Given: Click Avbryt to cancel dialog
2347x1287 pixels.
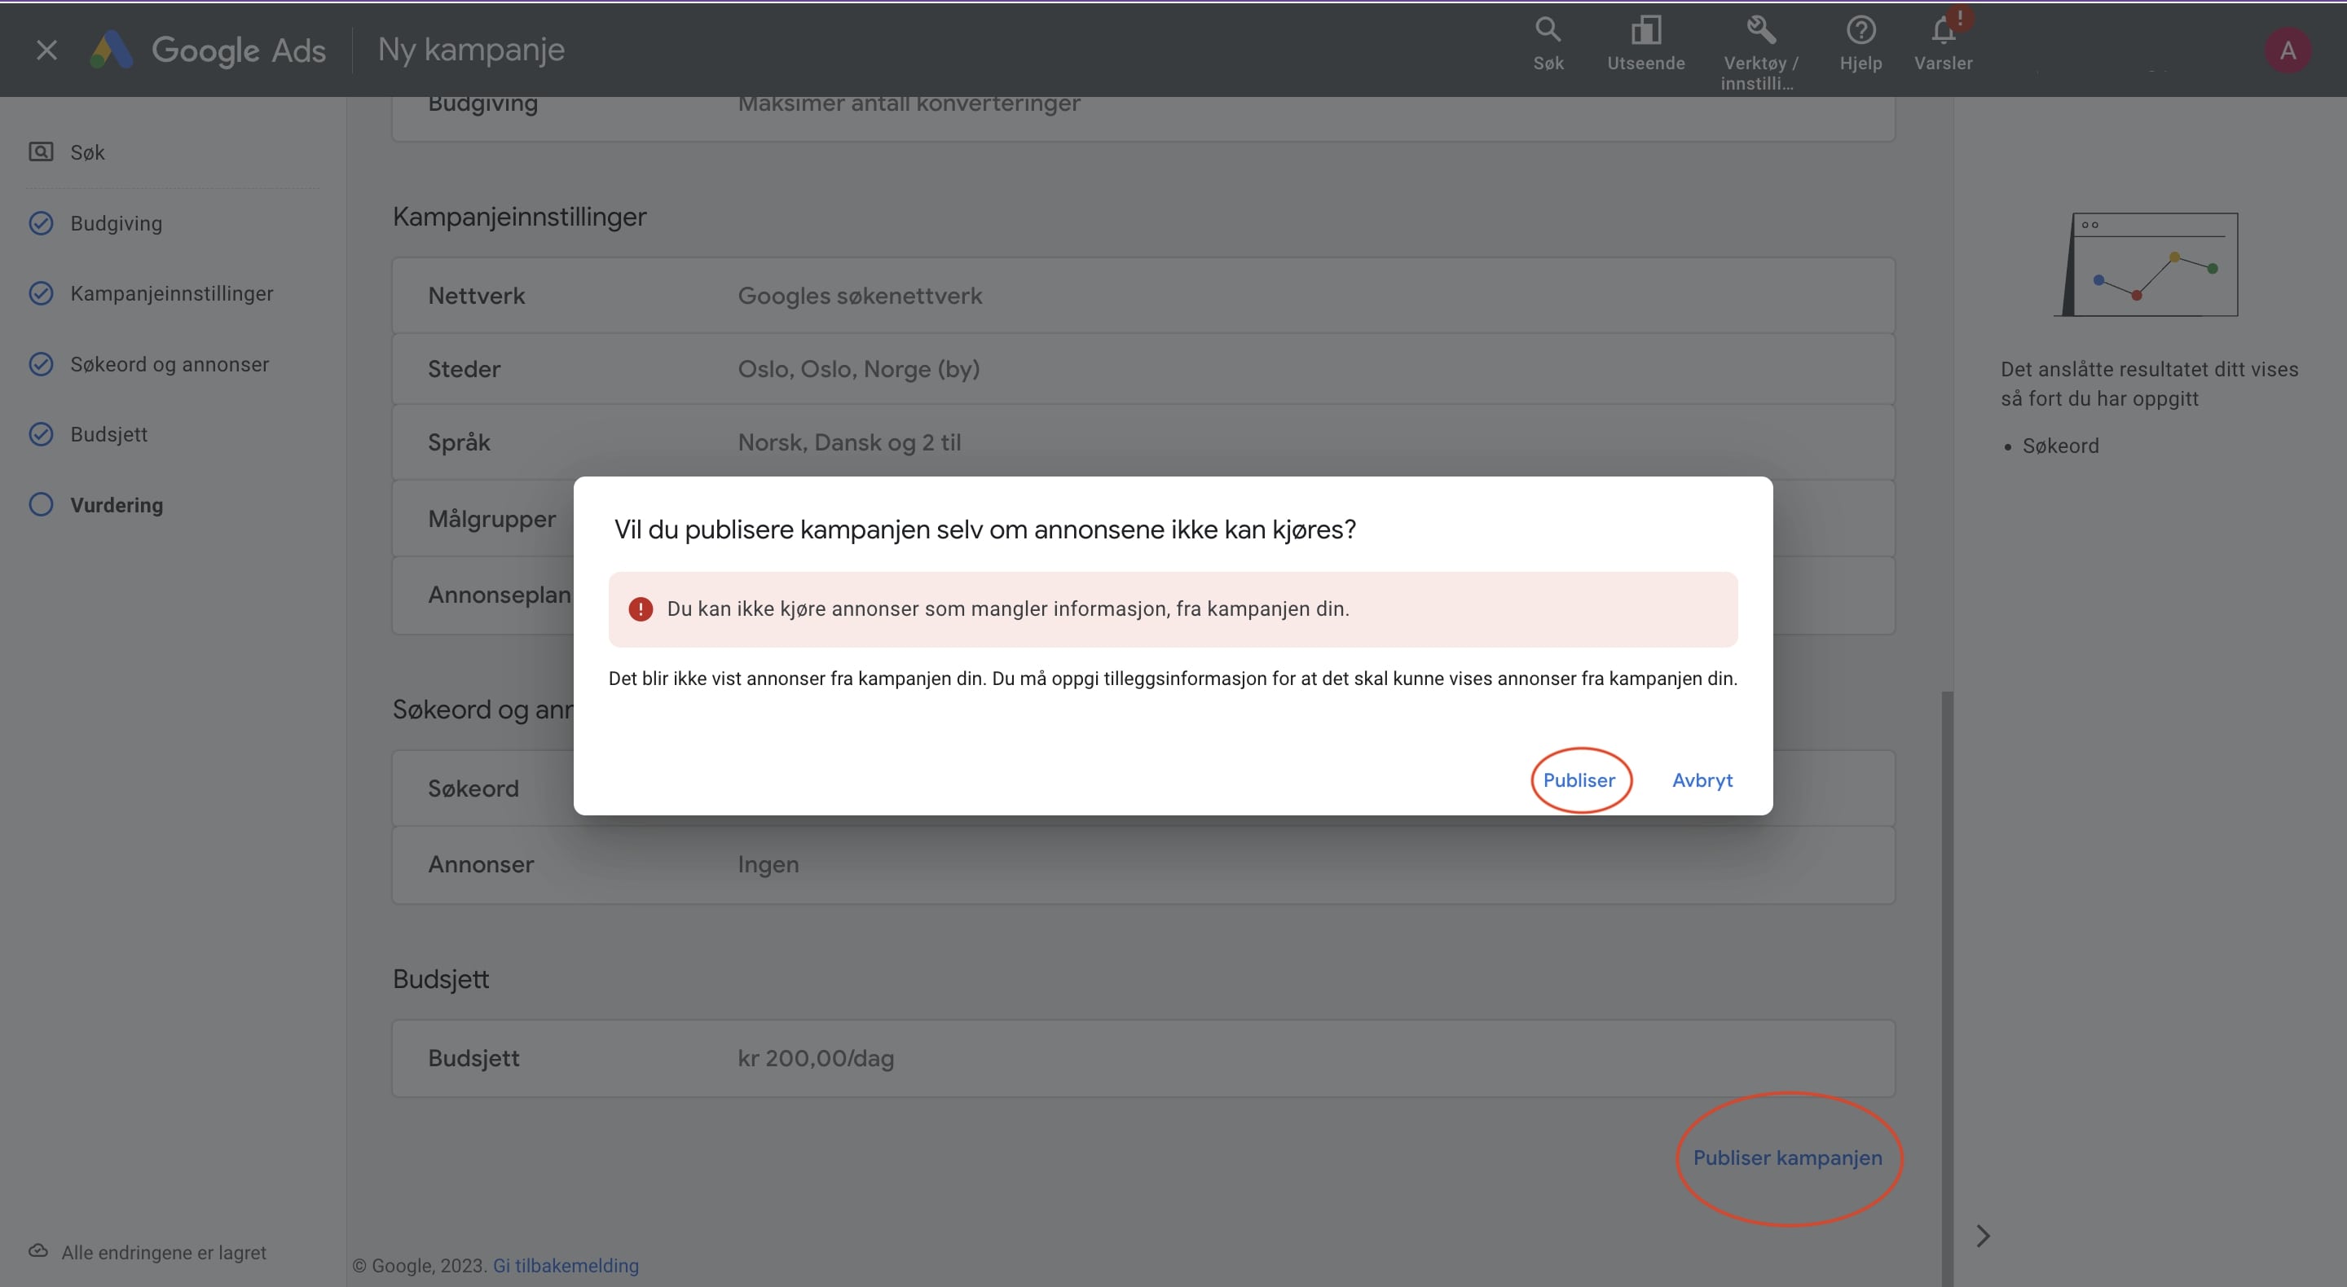Looking at the screenshot, I should click(1702, 780).
